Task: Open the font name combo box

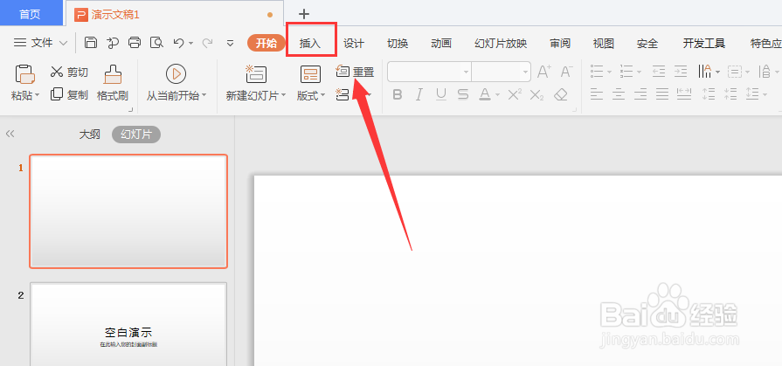Action: (429, 72)
